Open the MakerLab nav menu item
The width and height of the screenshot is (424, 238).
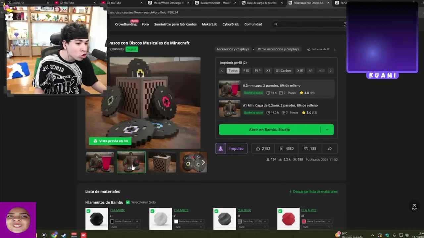209,24
